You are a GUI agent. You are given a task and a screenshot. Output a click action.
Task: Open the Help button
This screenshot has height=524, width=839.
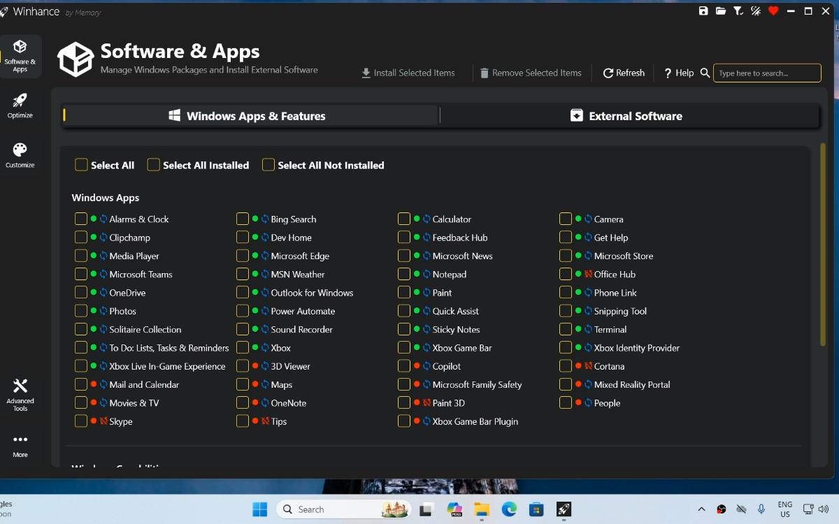point(678,73)
